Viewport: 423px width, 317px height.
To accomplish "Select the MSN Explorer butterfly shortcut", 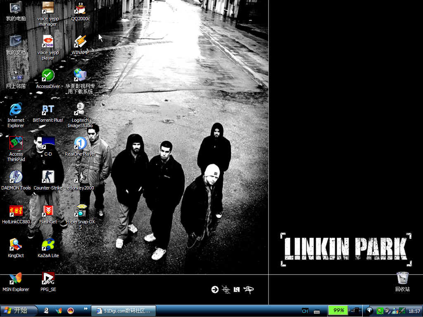I will 16,282.
